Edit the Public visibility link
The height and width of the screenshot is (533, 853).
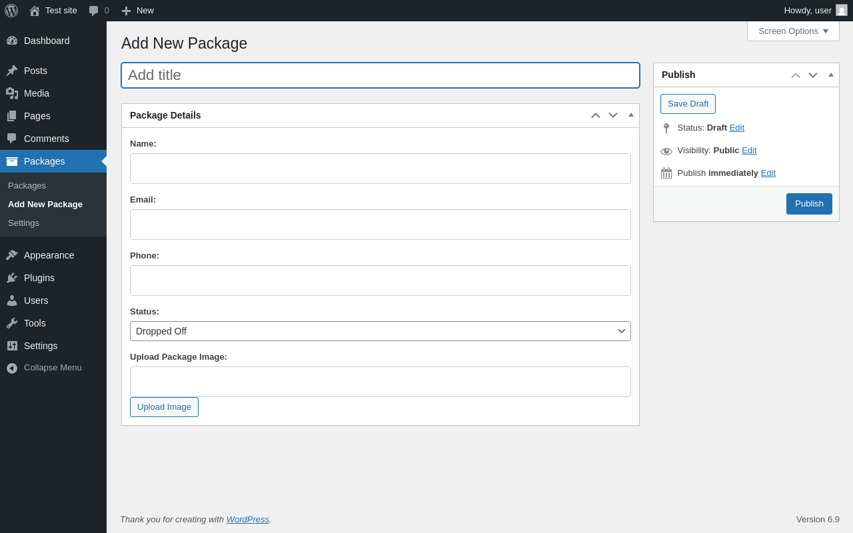click(749, 151)
